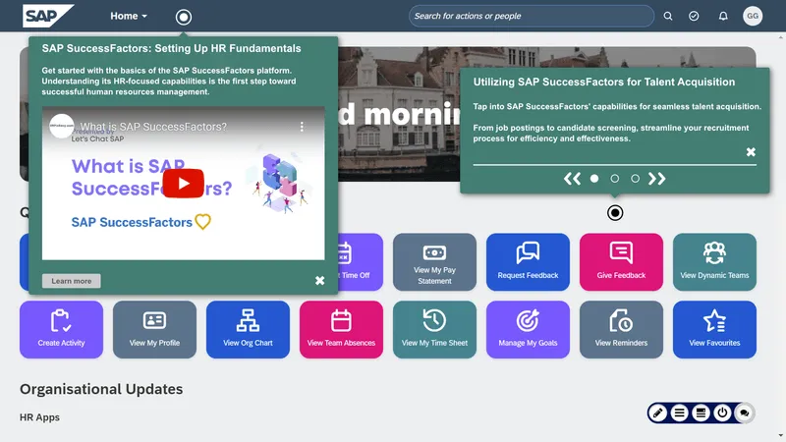The height and width of the screenshot is (442, 786).
Task: Click the pencil edit icon in floating toolbar
Action: click(x=657, y=413)
